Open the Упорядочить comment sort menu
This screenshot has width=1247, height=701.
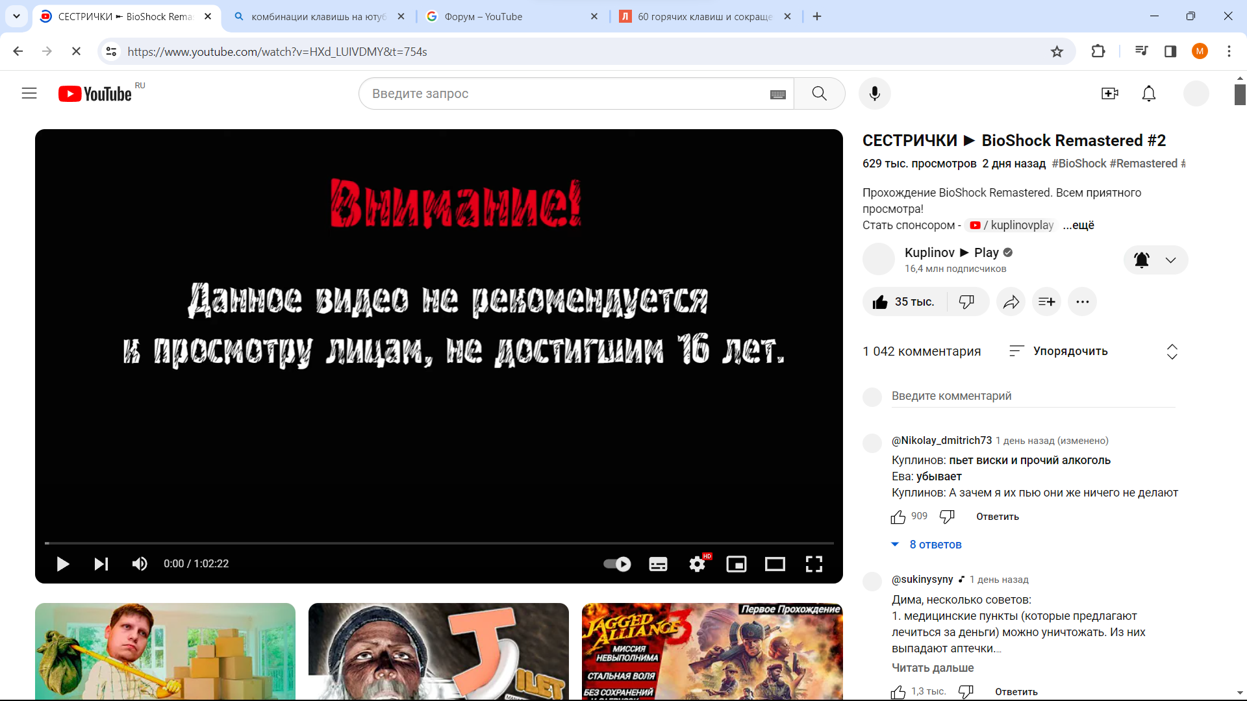(x=1059, y=351)
